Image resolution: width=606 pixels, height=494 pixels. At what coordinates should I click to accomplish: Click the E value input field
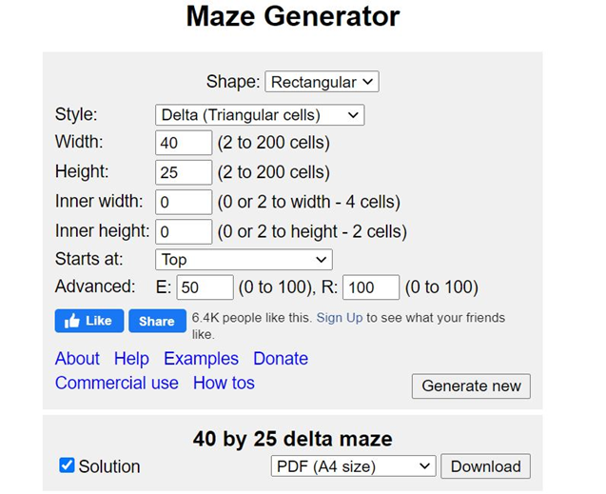[205, 287]
